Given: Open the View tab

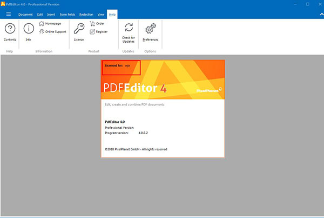Looking at the screenshot, I should pos(100,15).
